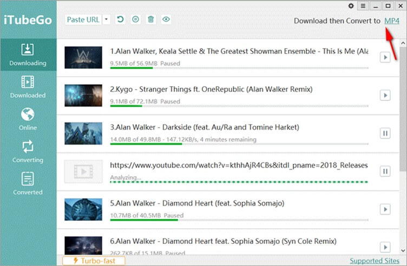Screen dimensions: 407x266
Task: Click the youtube.com/watch URL text
Action: pyautogui.click(x=239, y=165)
